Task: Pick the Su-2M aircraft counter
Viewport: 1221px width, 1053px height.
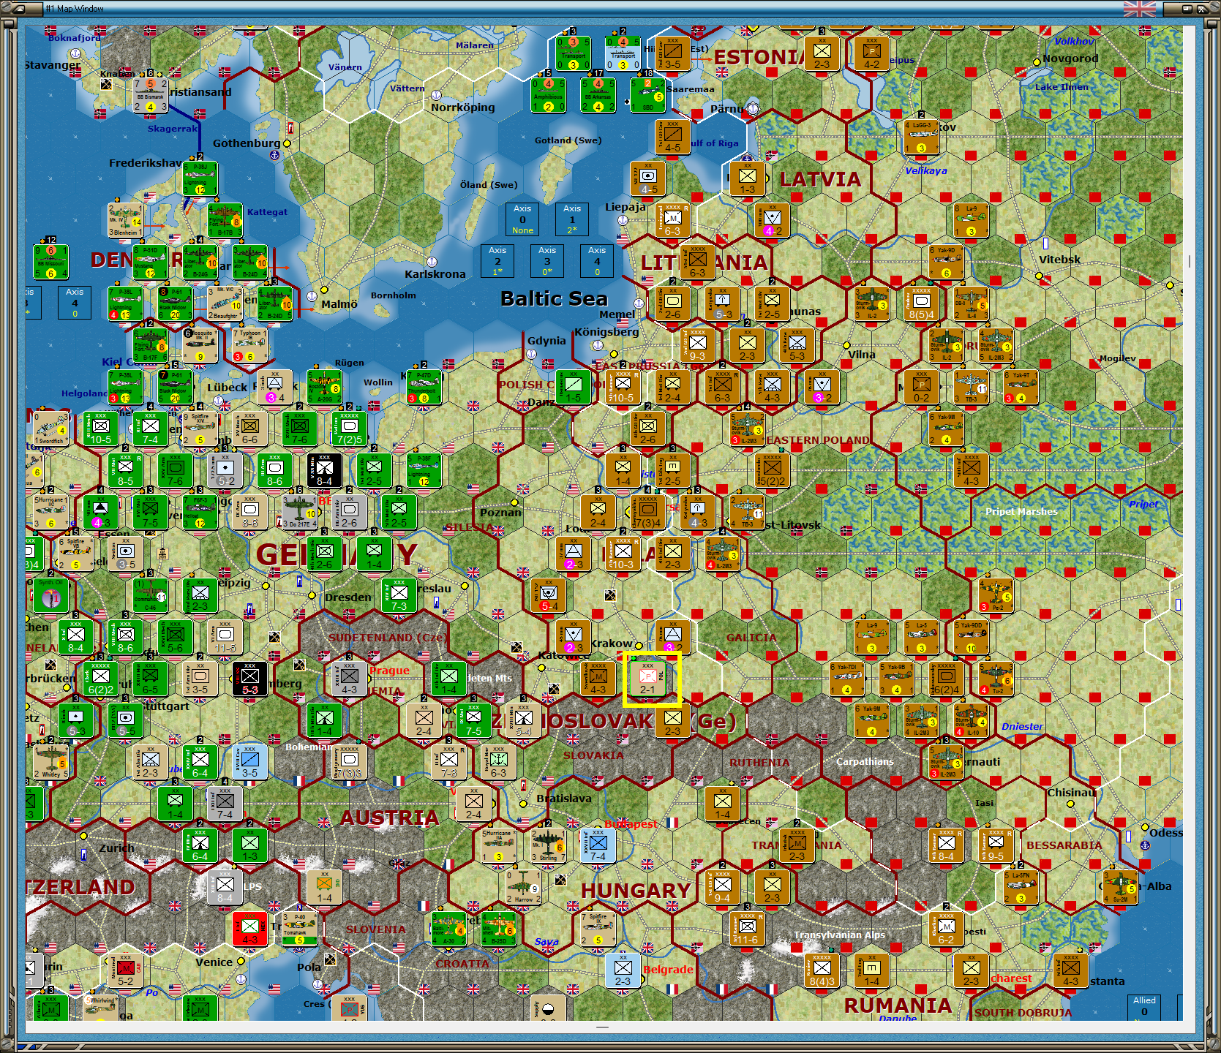Action: (1120, 887)
